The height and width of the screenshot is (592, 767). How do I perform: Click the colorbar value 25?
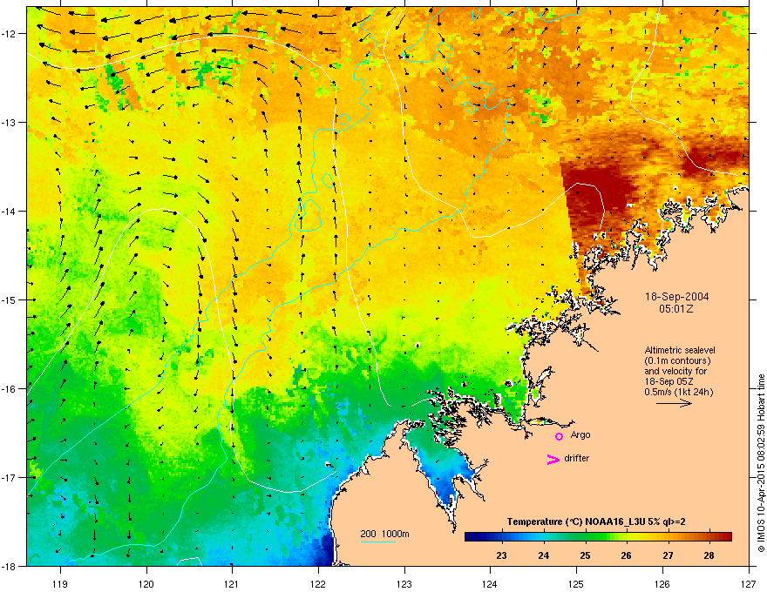point(585,555)
